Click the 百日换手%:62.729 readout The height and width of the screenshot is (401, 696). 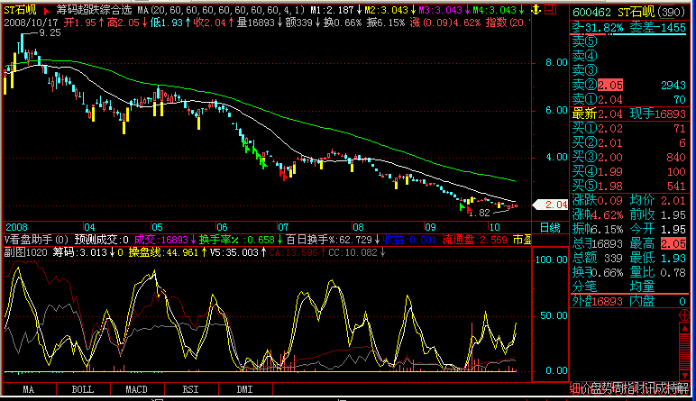(333, 240)
